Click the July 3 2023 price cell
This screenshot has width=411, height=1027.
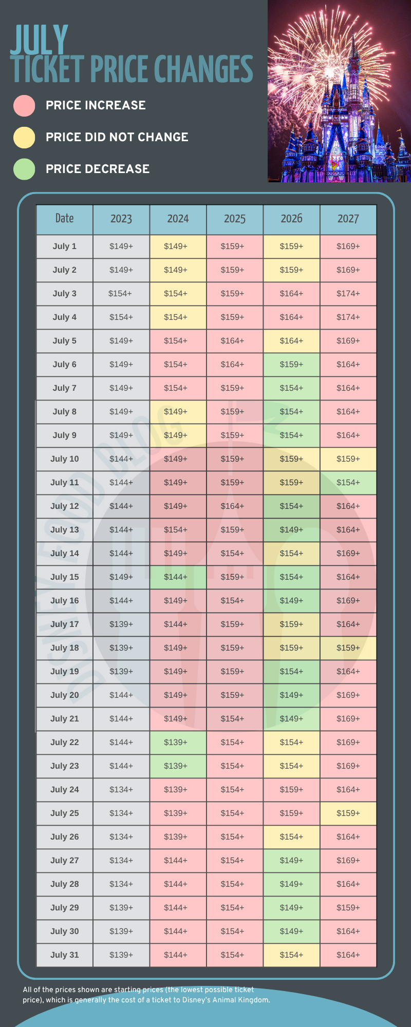121,294
